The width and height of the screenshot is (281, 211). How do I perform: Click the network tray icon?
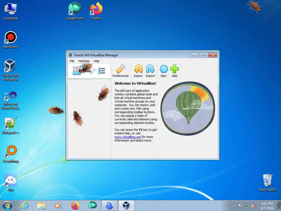click(x=247, y=206)
